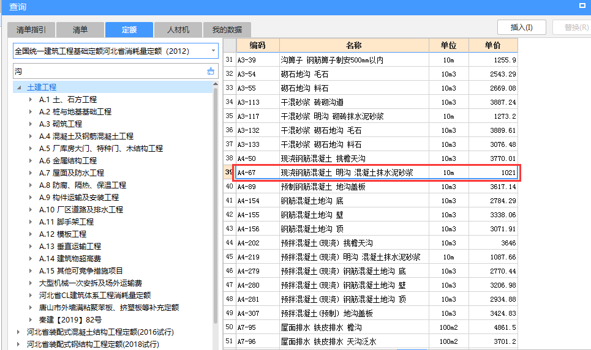Expand A.2 桩与地基基础工程 node
This screenshot has width=591, height=350.
coord(31,111)
